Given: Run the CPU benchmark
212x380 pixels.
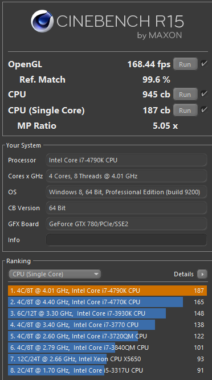Looking at the screenshot, I should tap(185, 94).
